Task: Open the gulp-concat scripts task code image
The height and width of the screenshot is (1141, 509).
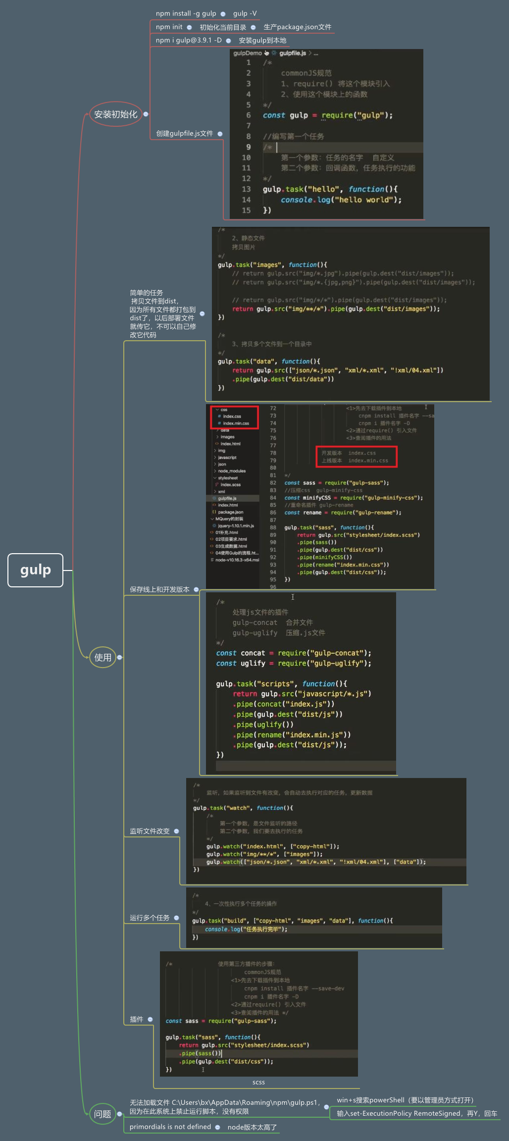Action: click(301, 682)
